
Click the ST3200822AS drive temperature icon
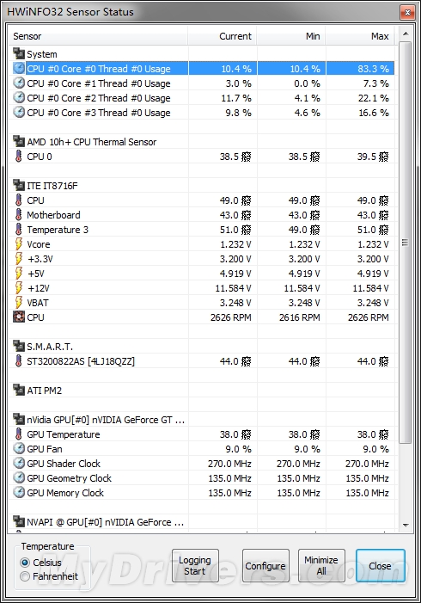(18, 360)
